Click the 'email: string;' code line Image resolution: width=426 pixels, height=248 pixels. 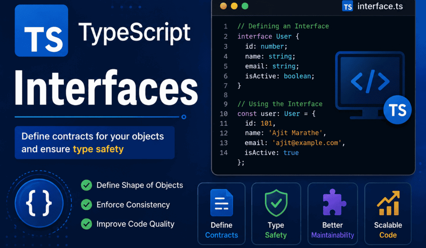tap(272, 66)
